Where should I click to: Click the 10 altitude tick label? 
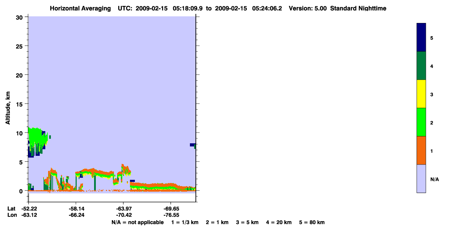point(20,133)
